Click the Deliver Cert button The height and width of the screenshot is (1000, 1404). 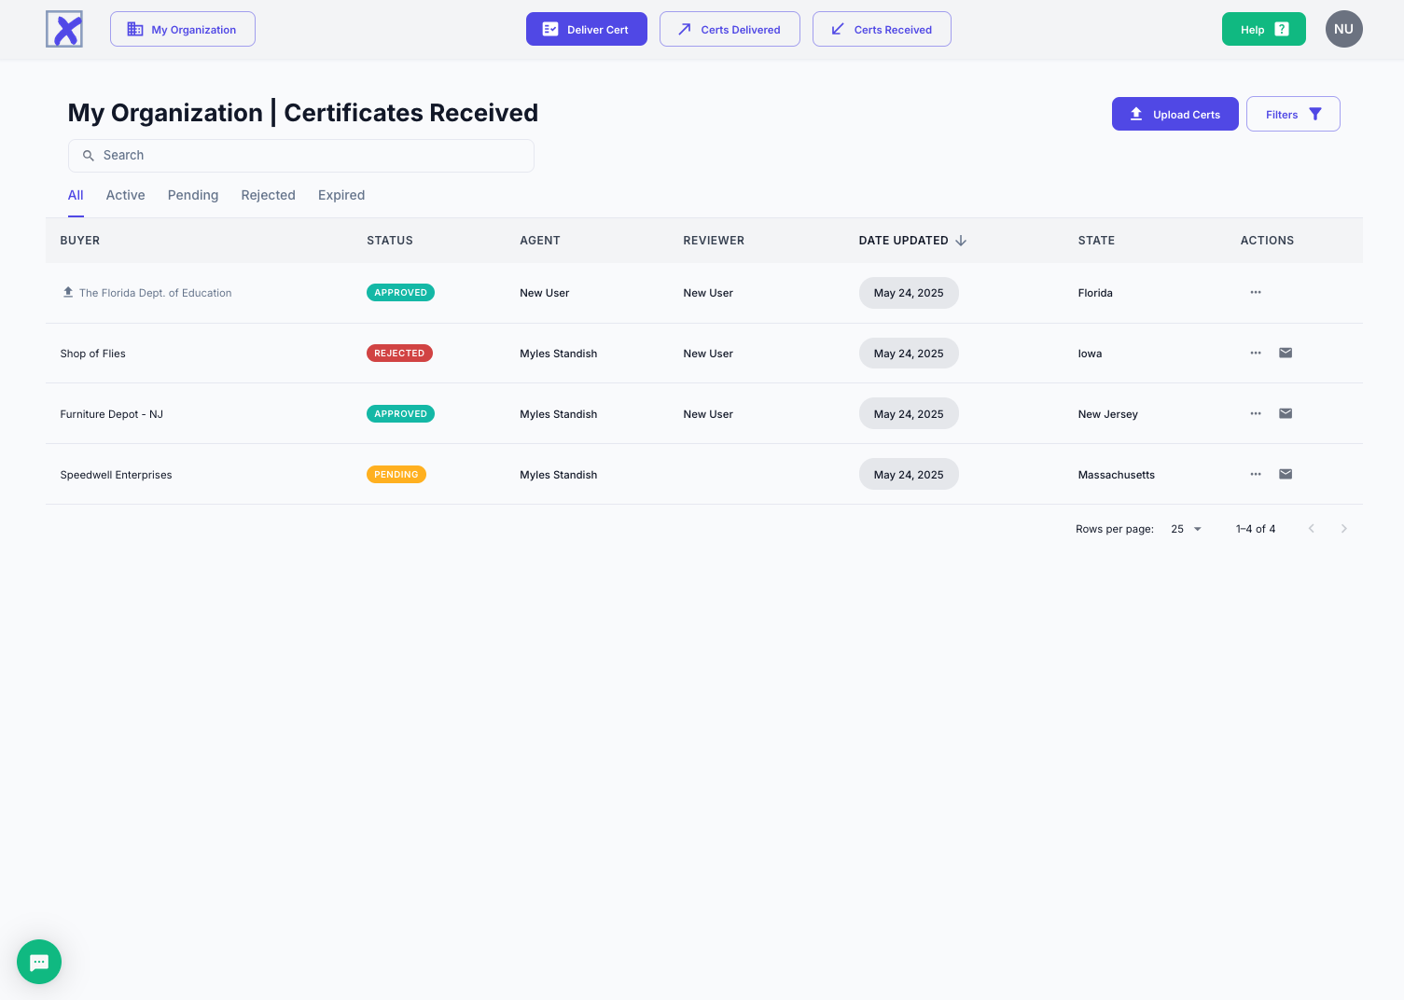click(586, 29)
